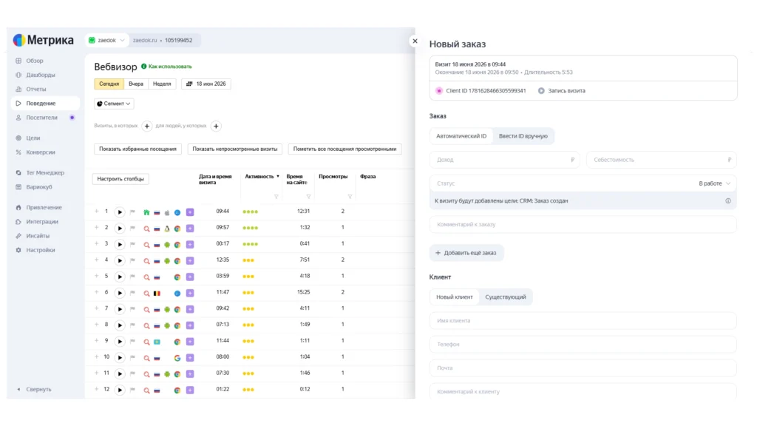Open the calendar icon for 18 июн 2026
The image size is (757, 426).
189,84
